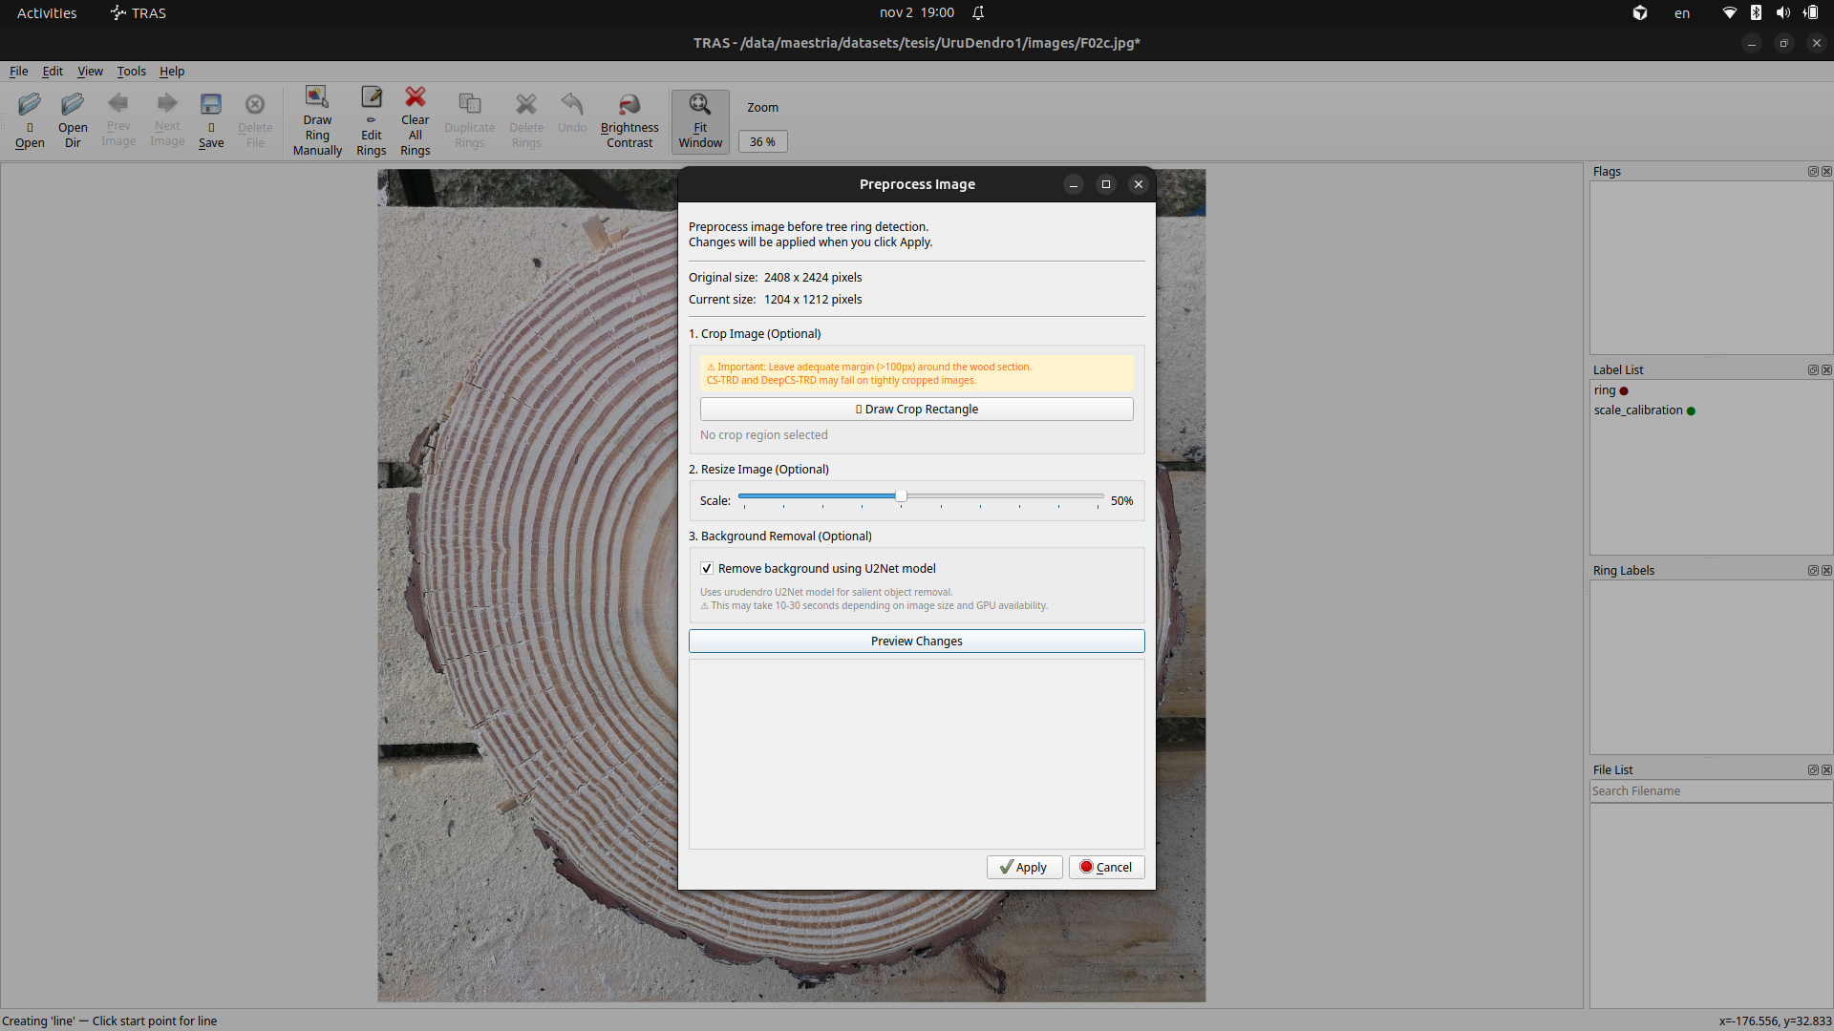Click Fit Window zoom tool
This screenshot has width=1834, height=1031.
pyautogui.click(x=700, y=120)
